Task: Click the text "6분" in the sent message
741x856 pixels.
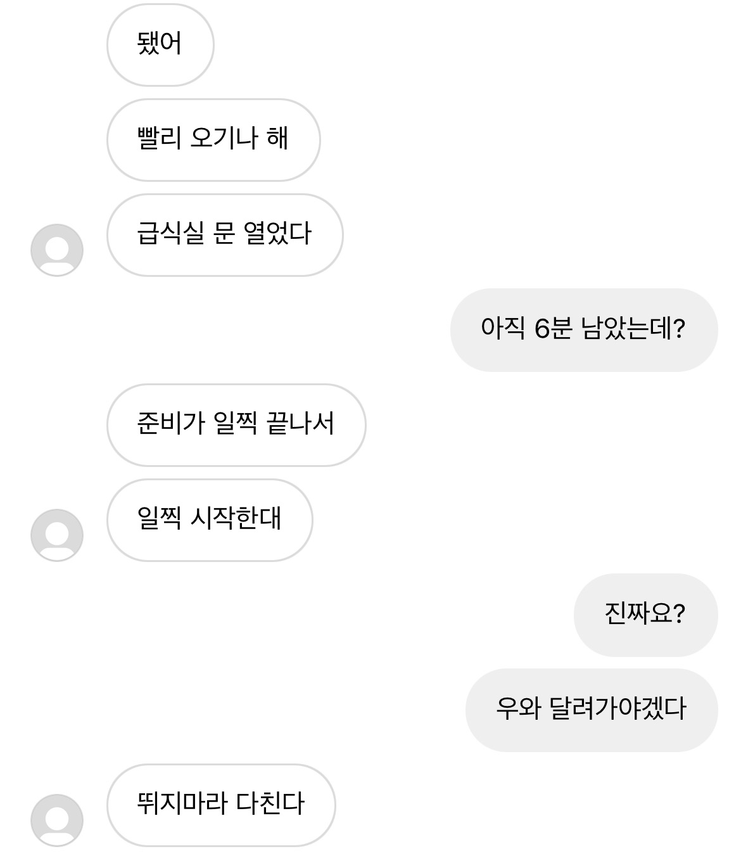Action: 554,329
